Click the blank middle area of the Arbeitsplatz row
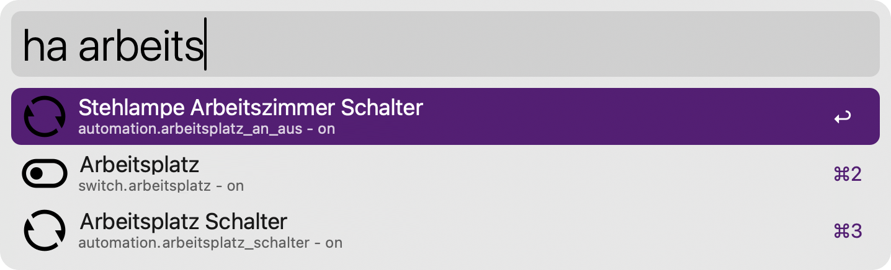Viewport: 891px width, 270px height. [496, 174]
